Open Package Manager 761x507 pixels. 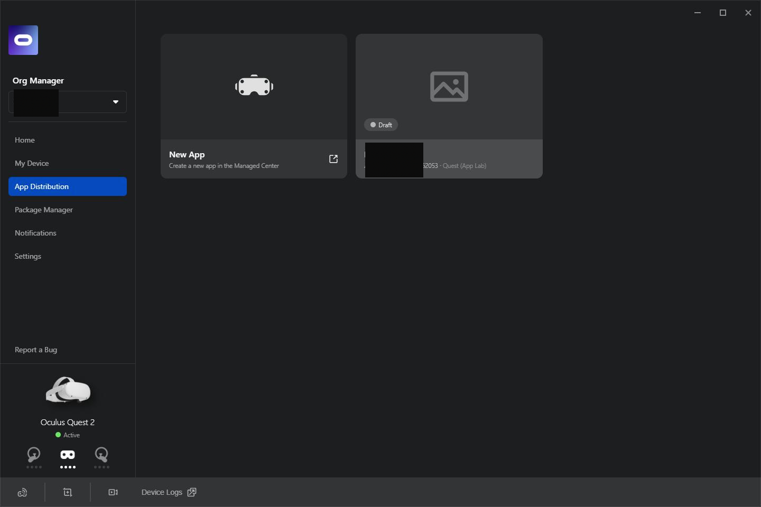click(68, 210)
